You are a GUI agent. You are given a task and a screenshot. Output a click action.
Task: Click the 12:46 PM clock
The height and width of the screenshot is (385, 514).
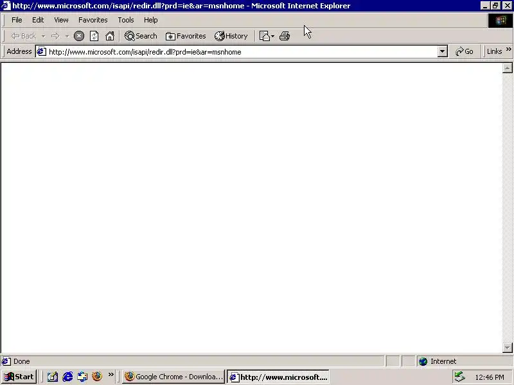[x=489, y=377]
